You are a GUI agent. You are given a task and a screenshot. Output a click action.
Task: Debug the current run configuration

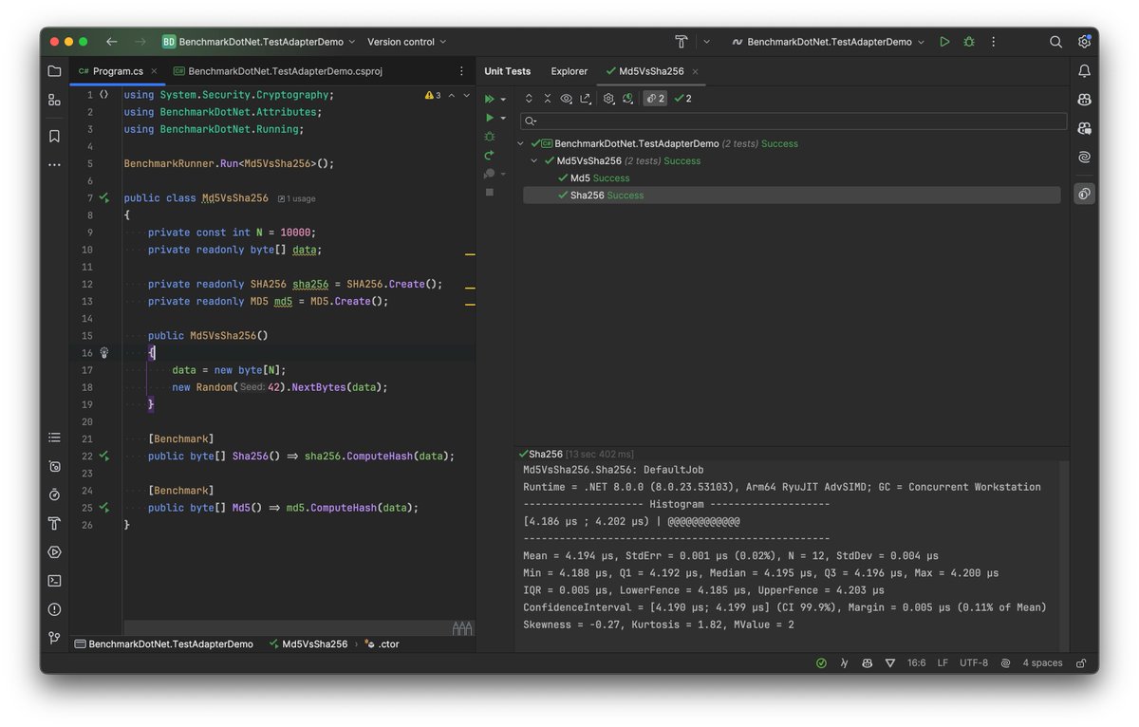click(969, 42)
